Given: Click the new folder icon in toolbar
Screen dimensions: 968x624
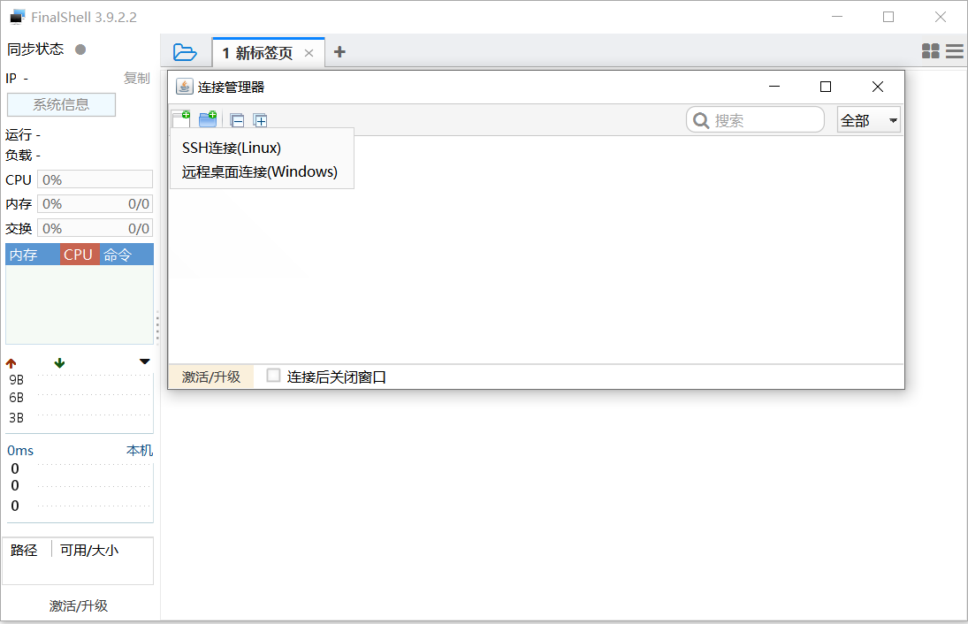Looking at the screenshot, I should (208, 119).
